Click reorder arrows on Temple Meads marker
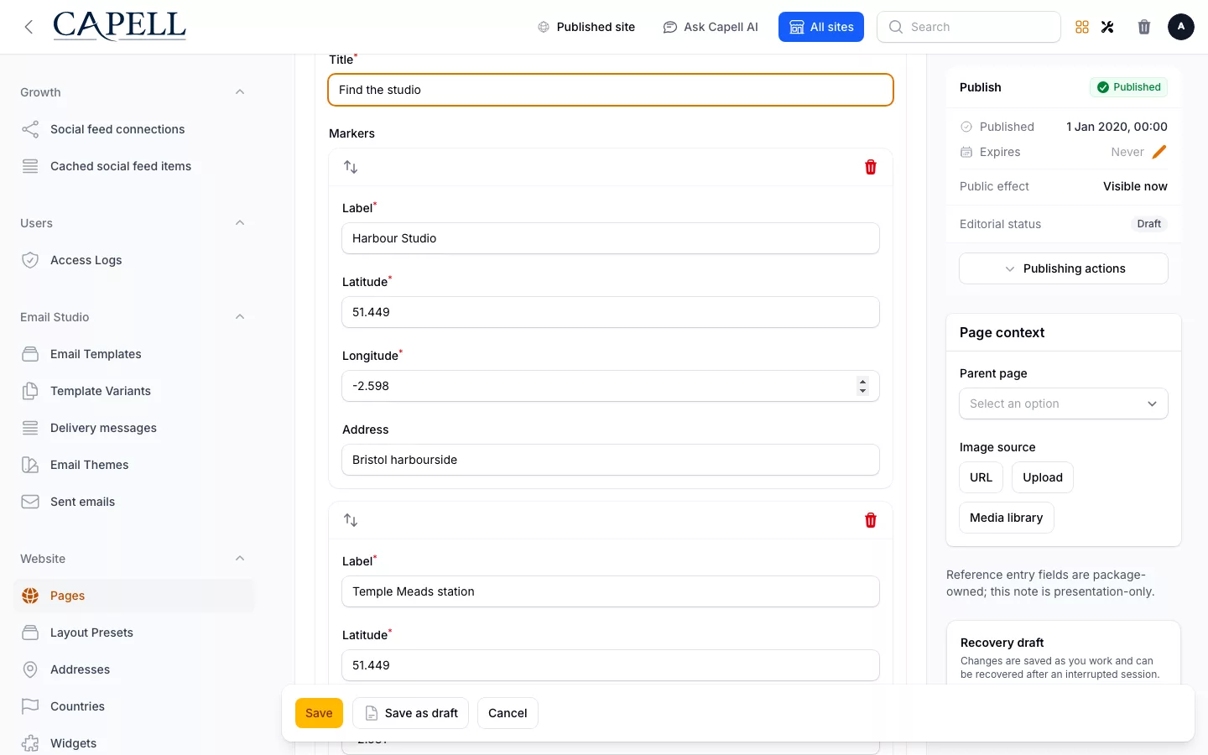This screenshot has width=1208, height=755. point(351,520)
